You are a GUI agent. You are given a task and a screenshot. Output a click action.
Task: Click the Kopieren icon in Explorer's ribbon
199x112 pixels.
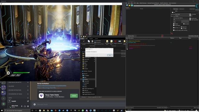[x=89, y=41]
